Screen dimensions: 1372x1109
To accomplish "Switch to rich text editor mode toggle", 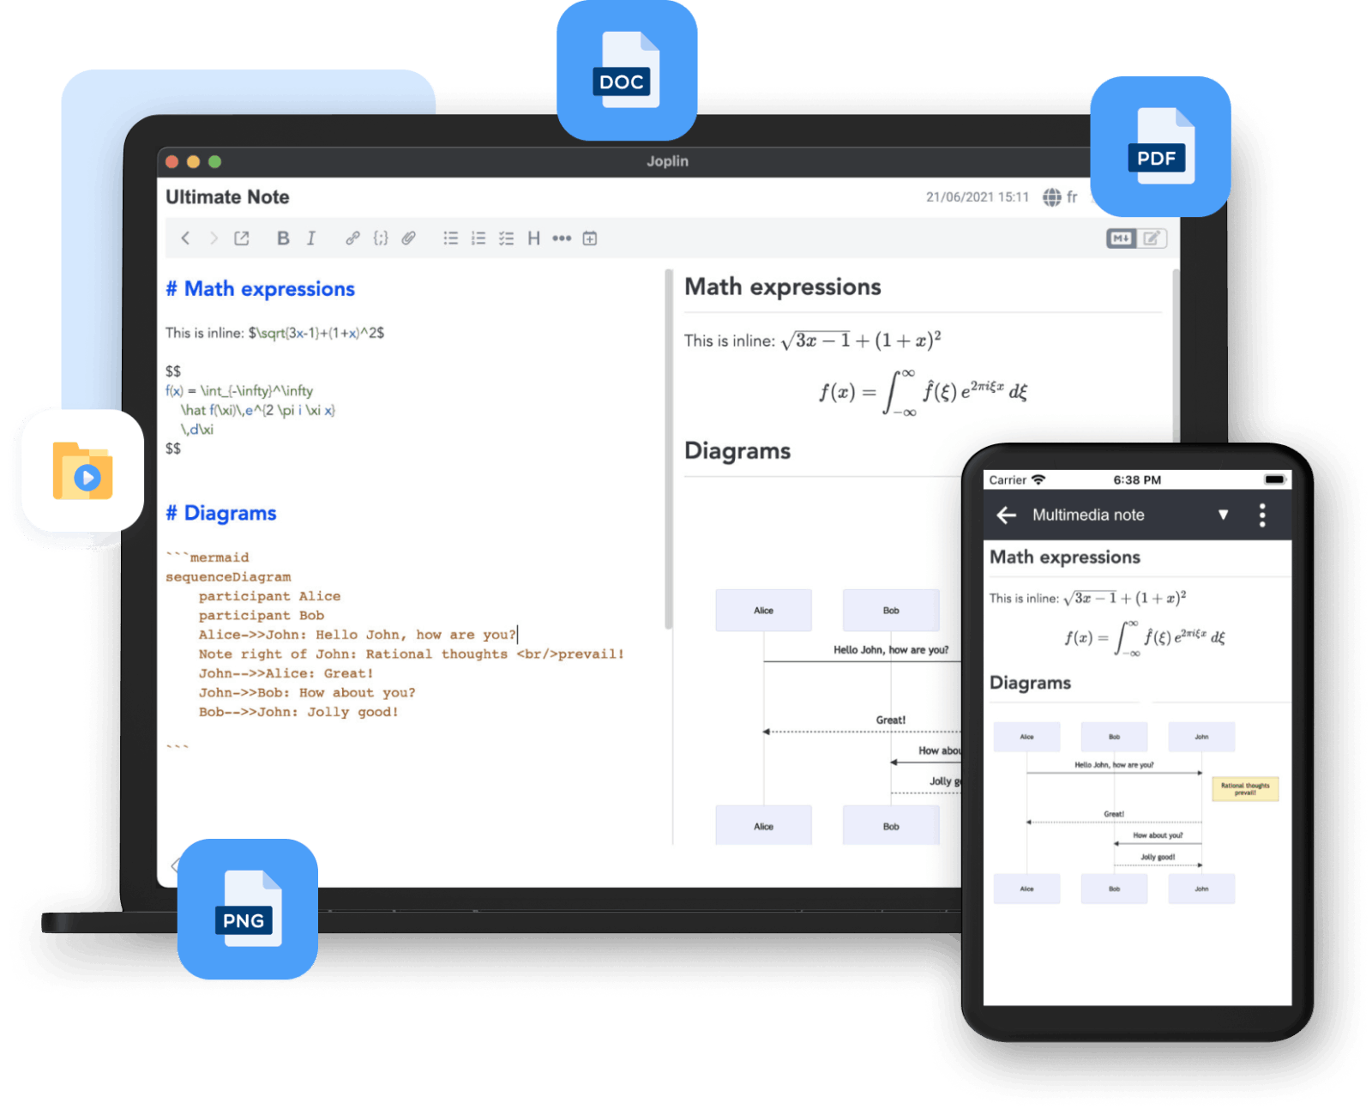I will point(1152,238).
